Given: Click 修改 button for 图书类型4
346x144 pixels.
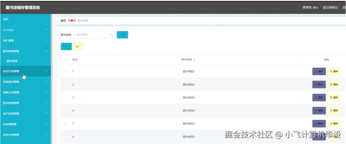Looking at the screenshot, I should [319, 110].
